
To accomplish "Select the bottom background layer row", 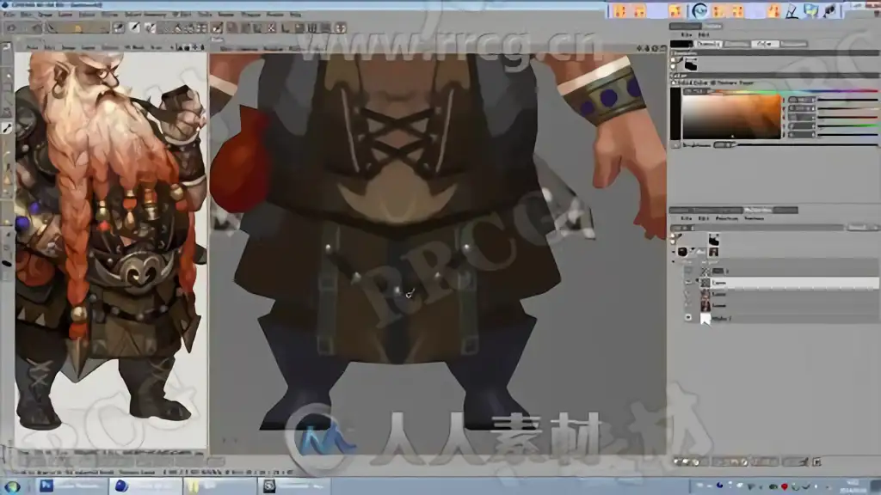I will [788, 318].
